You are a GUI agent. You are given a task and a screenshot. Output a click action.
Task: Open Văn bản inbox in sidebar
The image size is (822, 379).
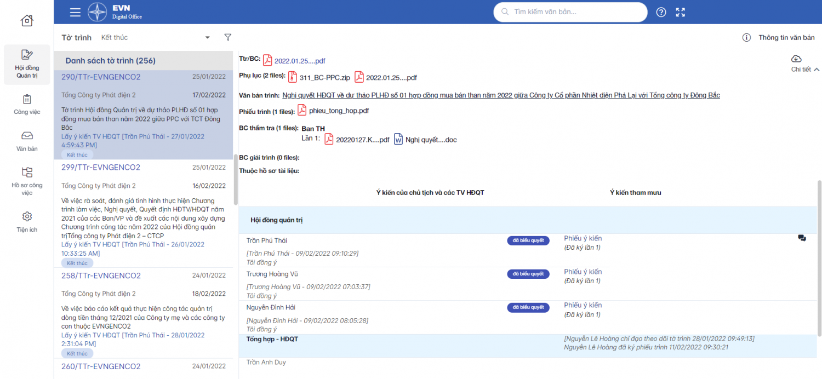point(27,141)
